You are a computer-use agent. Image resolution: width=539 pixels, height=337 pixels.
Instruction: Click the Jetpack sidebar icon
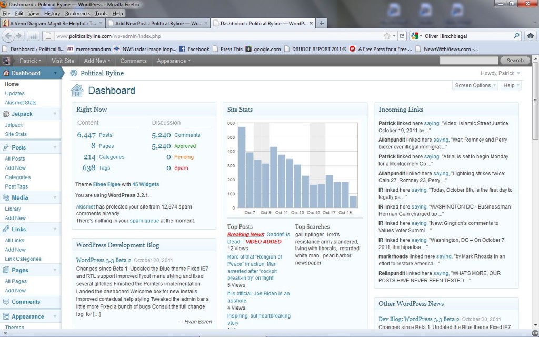click(x=6, y=114)
